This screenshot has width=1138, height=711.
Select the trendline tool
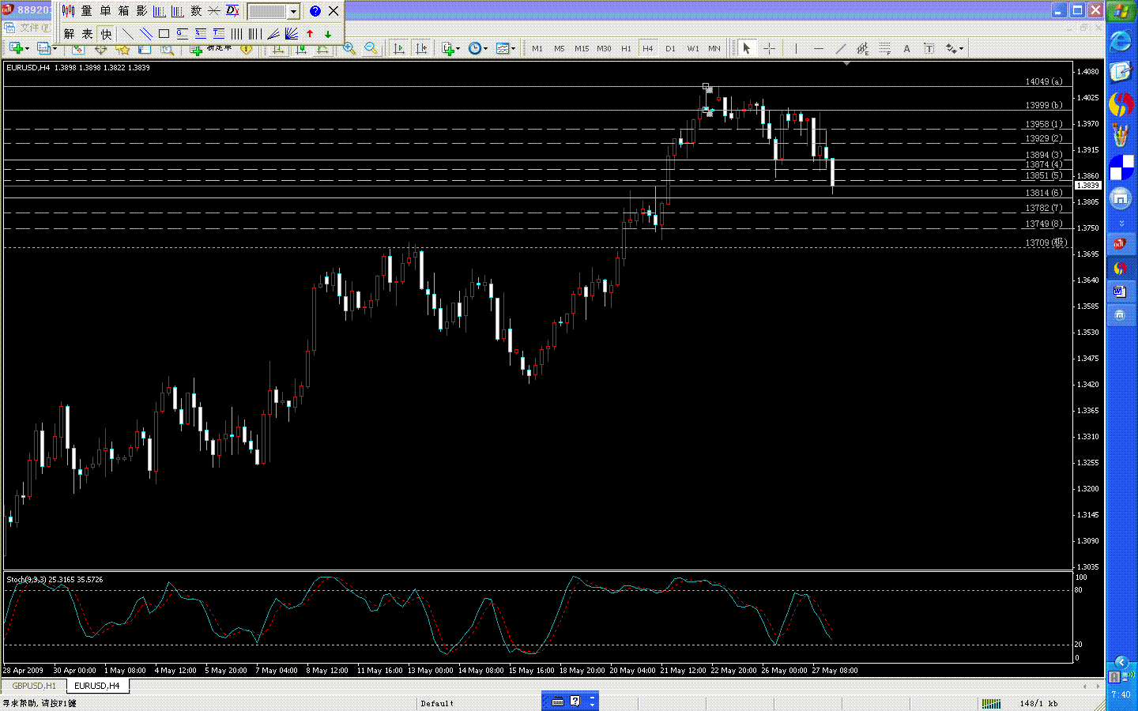840,49
